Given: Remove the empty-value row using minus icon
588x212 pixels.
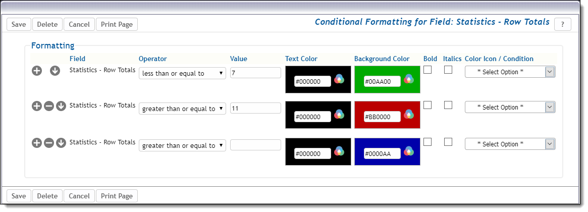Looking at the screenshot, I should [x=49, y=143].
